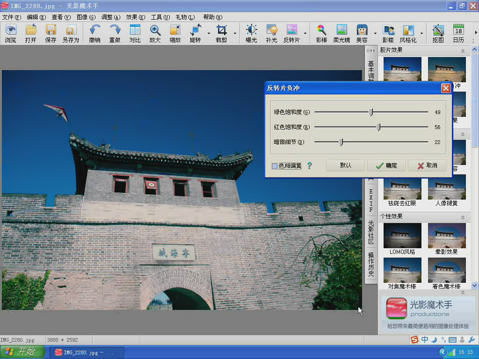479x359 pixels.
Task: Click the 默认 (Default) button in the dialog
Action: click(x=345, y=165)
